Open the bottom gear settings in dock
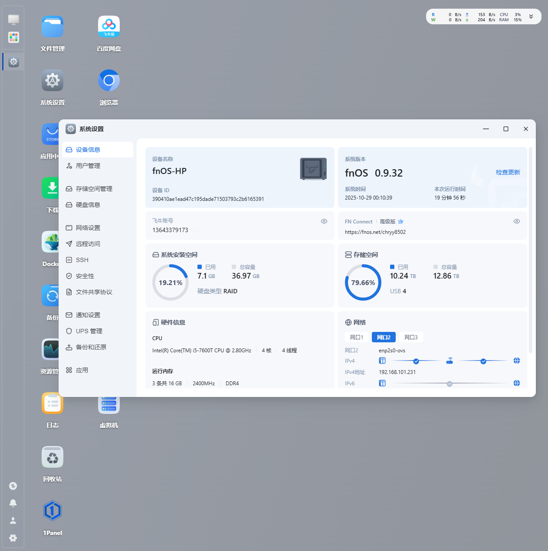Viewport: 548px width, 551px height. (13, 538)
